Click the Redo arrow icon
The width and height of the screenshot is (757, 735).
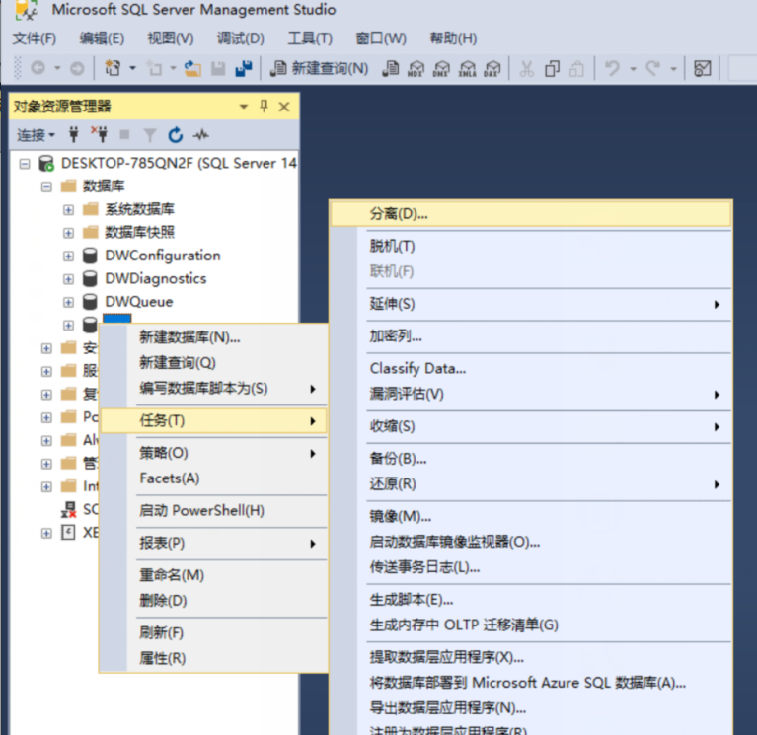pyautogui.click(x=652, y=68)
